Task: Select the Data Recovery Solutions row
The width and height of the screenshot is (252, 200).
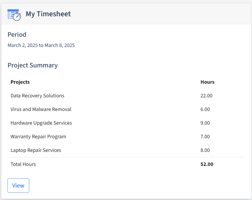Action: [126, 96]
